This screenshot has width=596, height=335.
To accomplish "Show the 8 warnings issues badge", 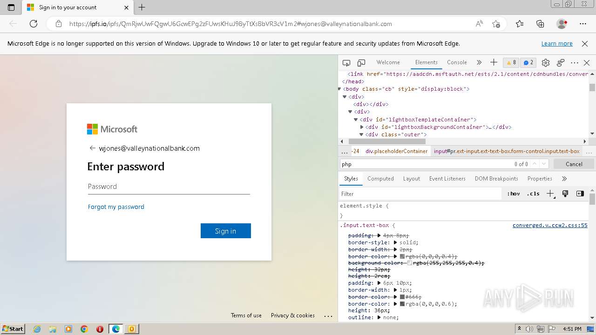I will tap(511, 62).
